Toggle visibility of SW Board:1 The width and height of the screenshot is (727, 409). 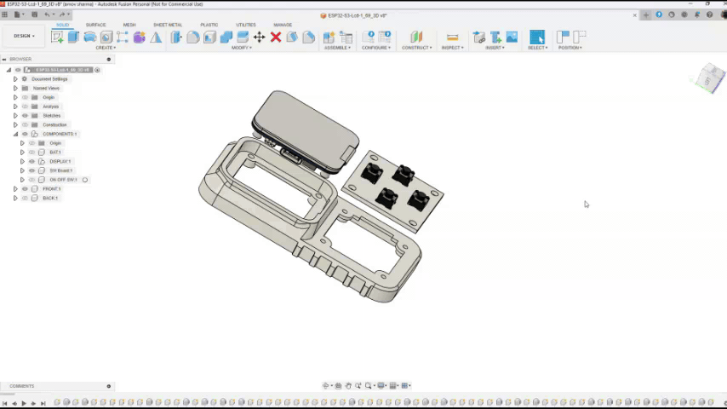click(32, 170)
